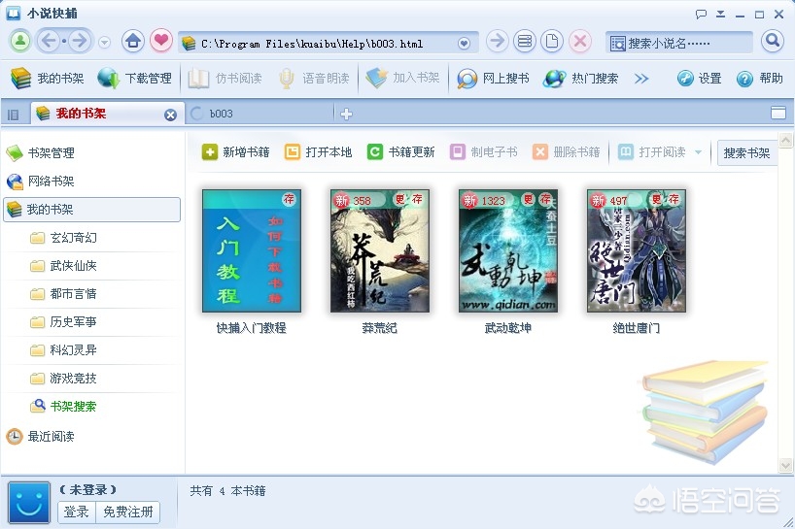Select 莽荒纪 book cover
Viewport: 795px width, 529px height.
(380, 251)
